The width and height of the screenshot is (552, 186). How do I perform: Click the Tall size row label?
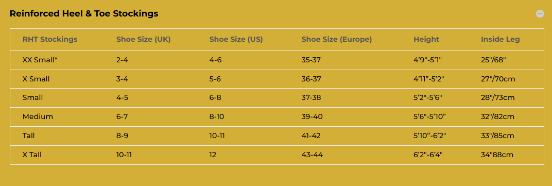[x=28, y=136]
